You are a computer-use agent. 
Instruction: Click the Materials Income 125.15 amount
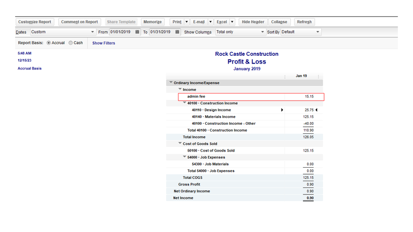[x=308, y=117]
